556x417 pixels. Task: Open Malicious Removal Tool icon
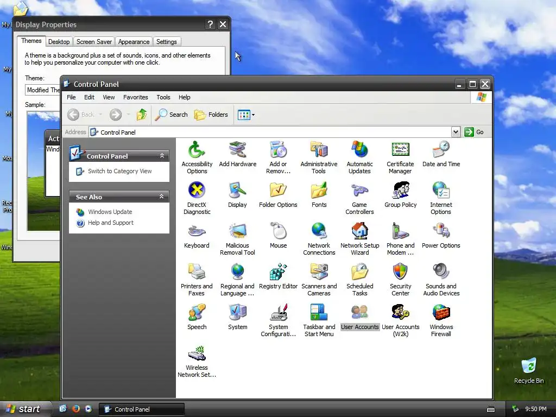pyautogui.click(x=237, y=231)
